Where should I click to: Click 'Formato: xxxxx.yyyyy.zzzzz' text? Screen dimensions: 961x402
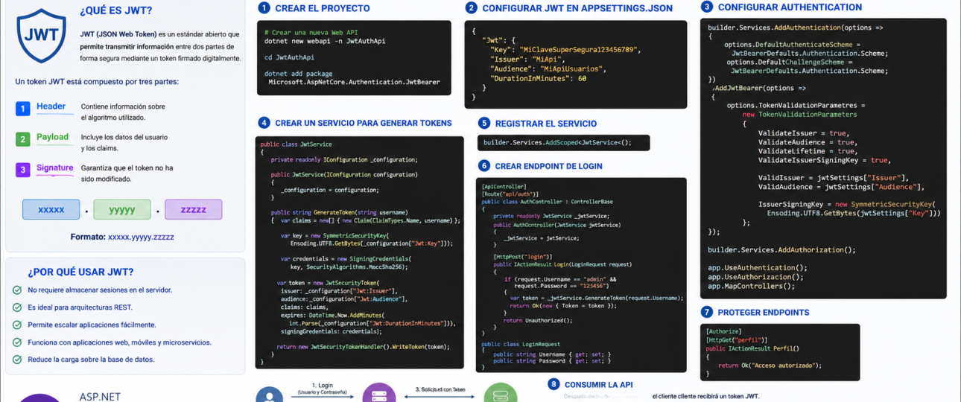tap(122, 237)
